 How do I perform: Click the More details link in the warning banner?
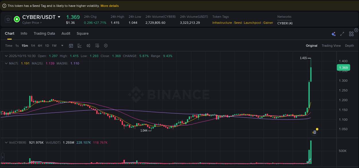[x=109, y=5]
